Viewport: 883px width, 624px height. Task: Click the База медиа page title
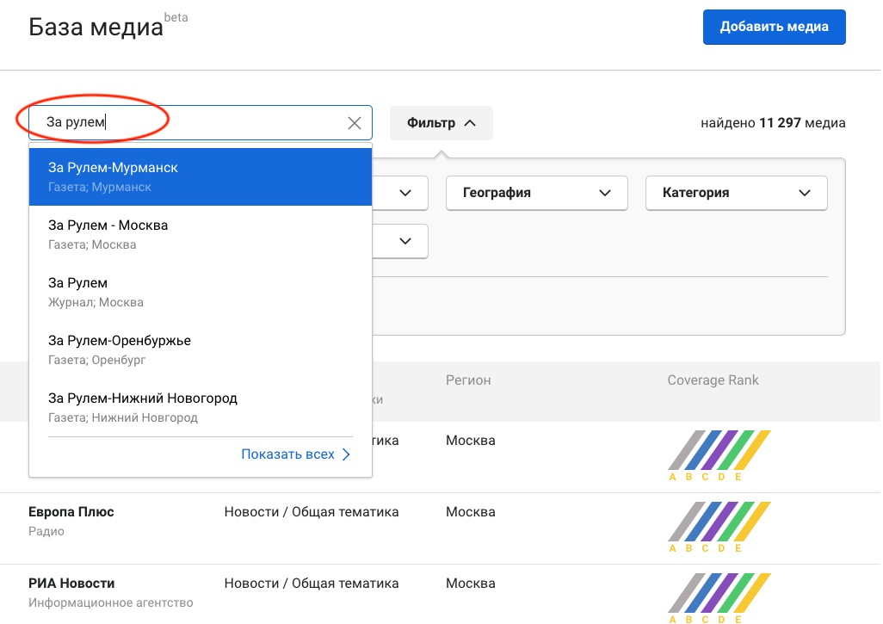click(96, 27)
